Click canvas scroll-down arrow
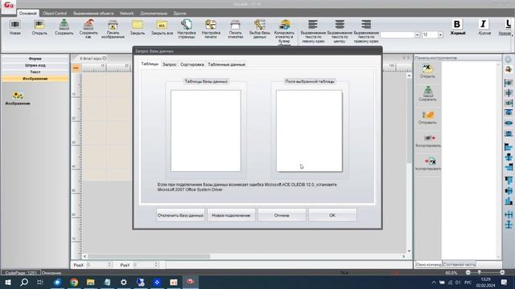515x289 pixels. [409, 251]
